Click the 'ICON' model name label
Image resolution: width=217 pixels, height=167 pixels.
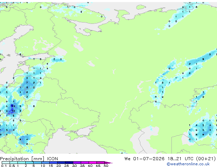coord(52,159)
